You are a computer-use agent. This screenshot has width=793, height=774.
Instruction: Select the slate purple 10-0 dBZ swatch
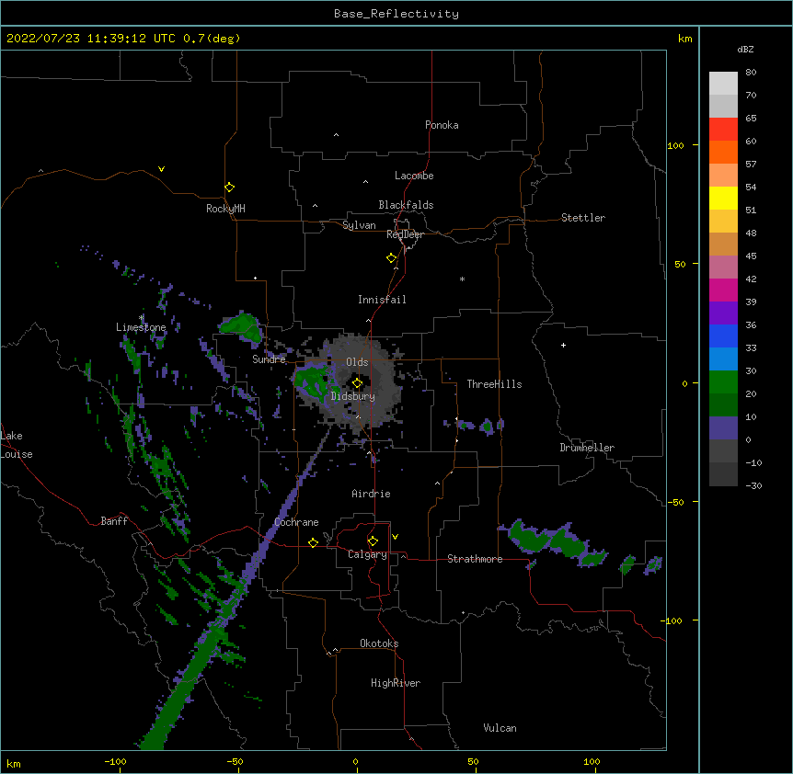point(723,428)
